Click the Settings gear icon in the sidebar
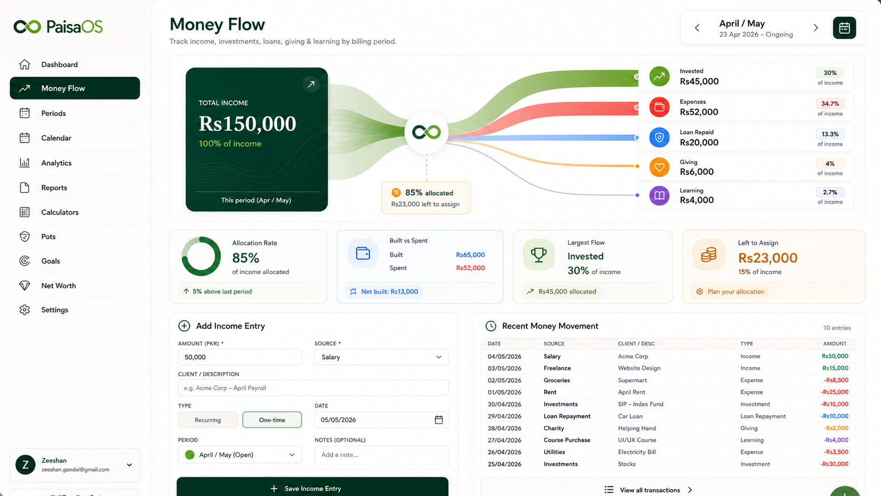Screen dimensions: 881x496 [x=25, y=310]
